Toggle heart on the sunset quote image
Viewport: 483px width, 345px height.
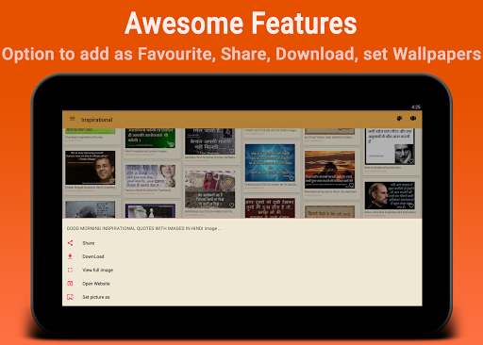pos(351,185)
